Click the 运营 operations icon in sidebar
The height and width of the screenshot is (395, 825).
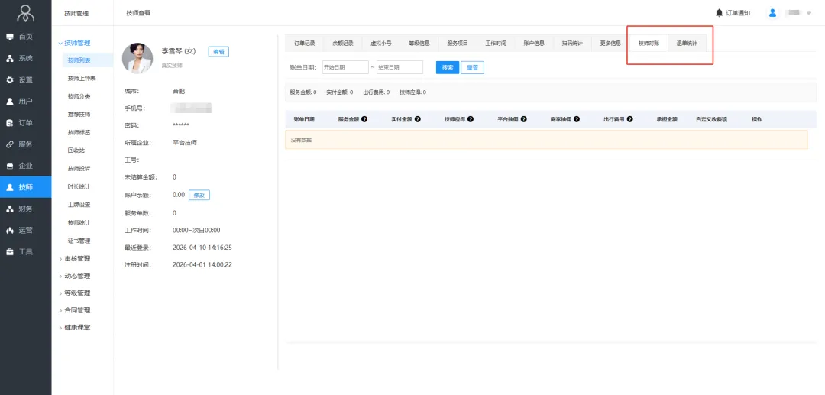coord(10,230)
